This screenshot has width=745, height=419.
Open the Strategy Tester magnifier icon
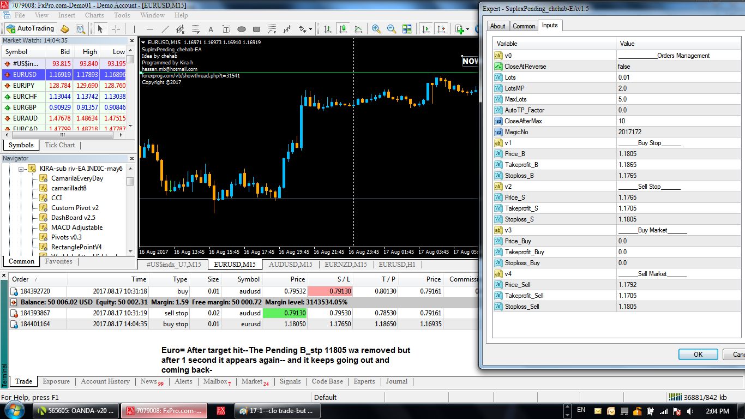80,29
